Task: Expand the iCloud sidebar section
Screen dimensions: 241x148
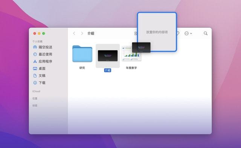Action: coord(36,91)
